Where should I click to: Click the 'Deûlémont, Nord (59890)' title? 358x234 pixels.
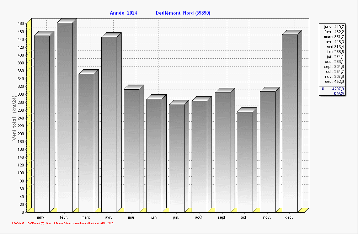tap(183, 13)
